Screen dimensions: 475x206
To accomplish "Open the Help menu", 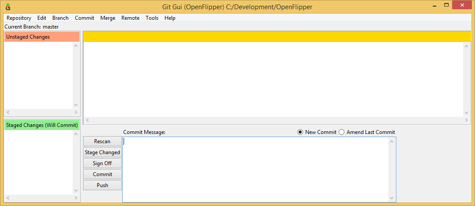I will coord(170,18).
